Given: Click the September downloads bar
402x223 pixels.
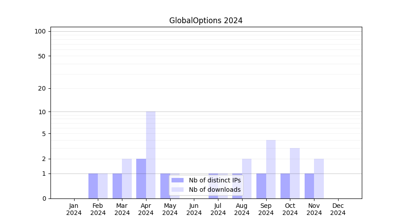Looking at the screenshot, I should coord(271,169).
